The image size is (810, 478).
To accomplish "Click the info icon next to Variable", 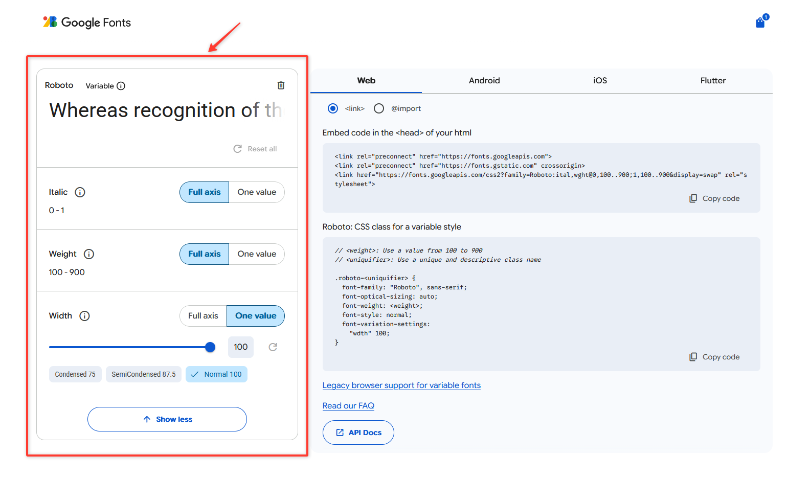I will tap(121, 86).
